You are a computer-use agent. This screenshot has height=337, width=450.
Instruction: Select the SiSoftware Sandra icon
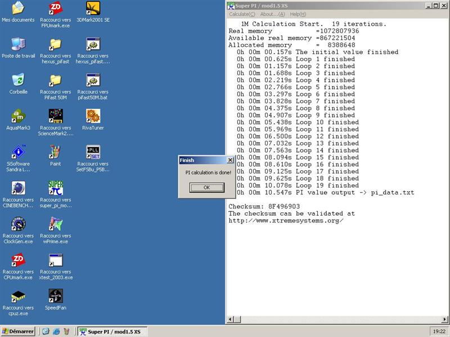click(x=19, y=152)
